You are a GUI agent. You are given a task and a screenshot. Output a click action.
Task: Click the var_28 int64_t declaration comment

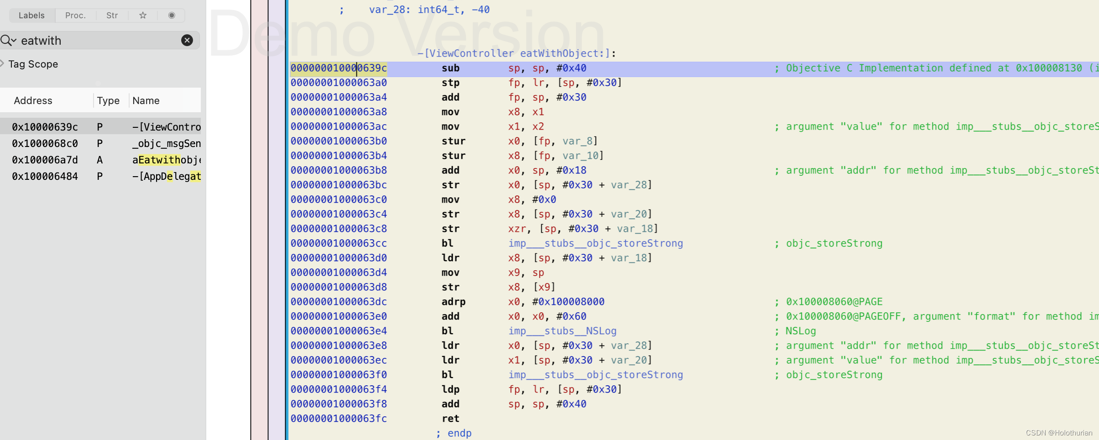tap(414, 10)
